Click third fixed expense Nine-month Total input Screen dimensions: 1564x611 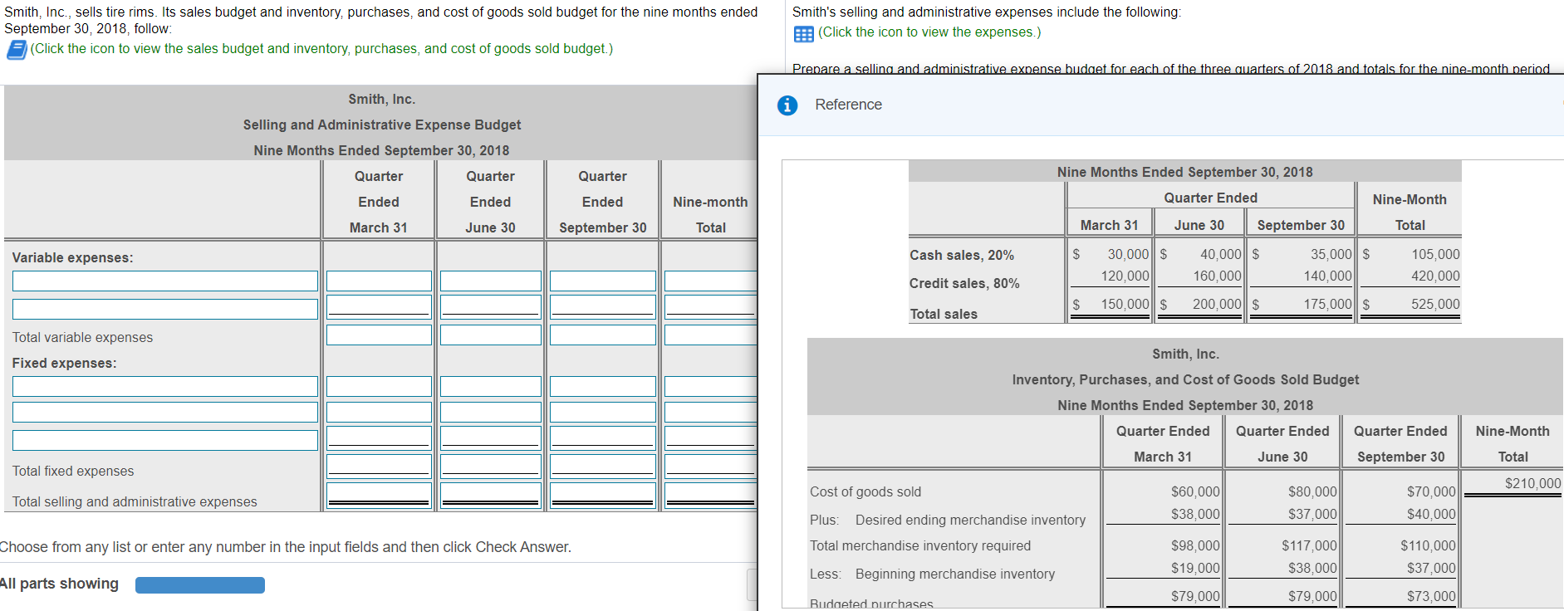point(711,437)
